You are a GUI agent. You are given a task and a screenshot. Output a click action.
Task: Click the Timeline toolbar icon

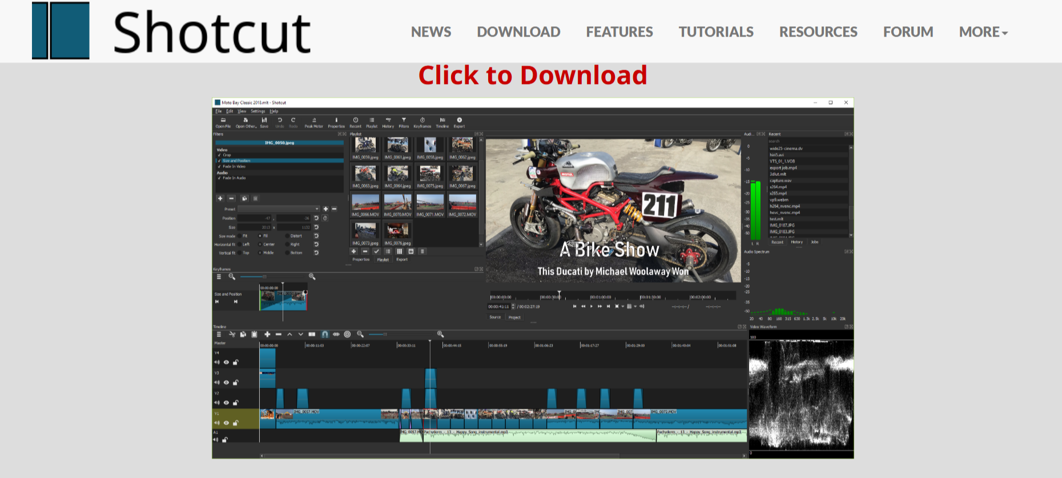(x=442, y=123)
